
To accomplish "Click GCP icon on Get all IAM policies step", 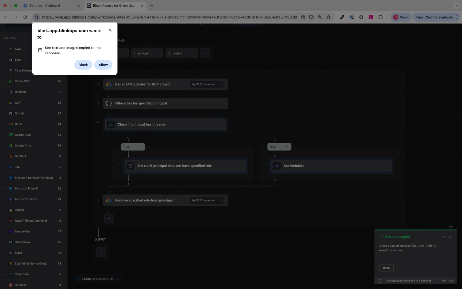I will [x=109, y=84].
